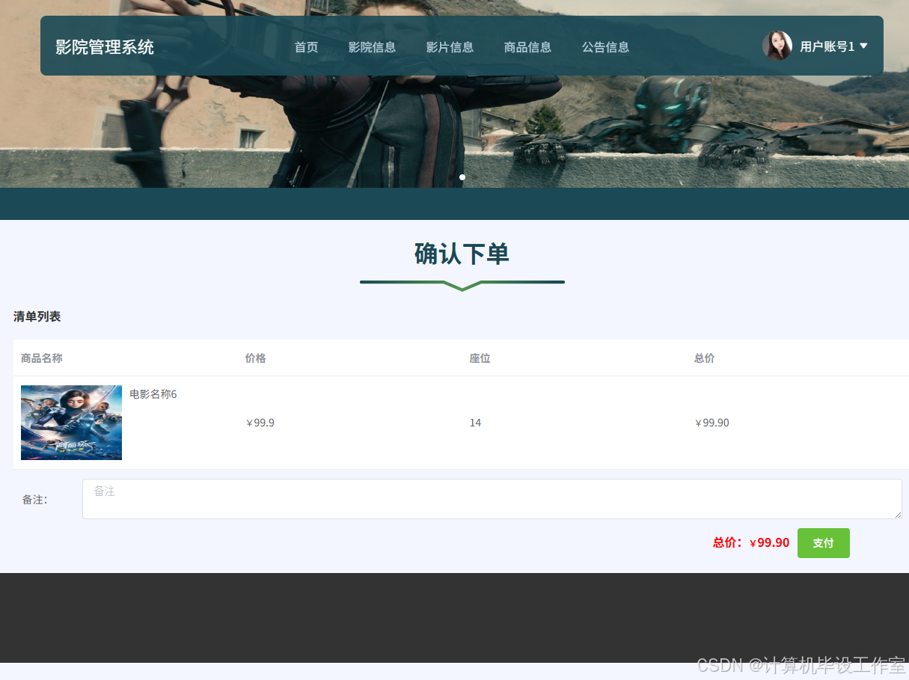Viewport: 909px width, 680px height.
Task: Click the 用户账号1 account name
Action: 827,46
